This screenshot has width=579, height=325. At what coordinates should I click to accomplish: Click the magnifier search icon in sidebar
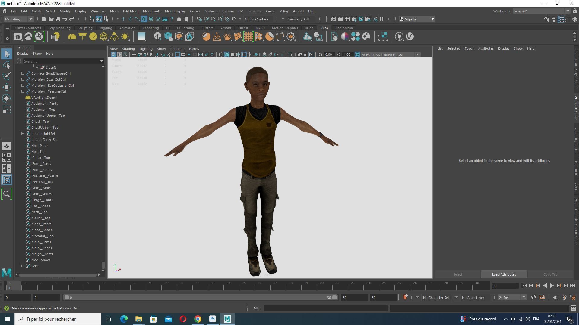point(7,194)
